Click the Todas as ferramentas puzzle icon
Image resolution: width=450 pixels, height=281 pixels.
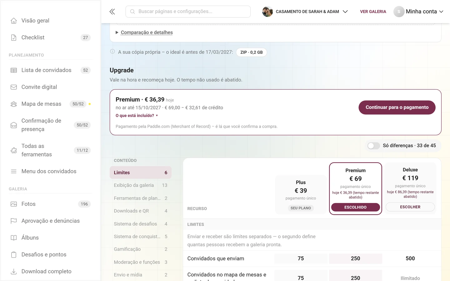pyautogui.click(x=14, y=150)
